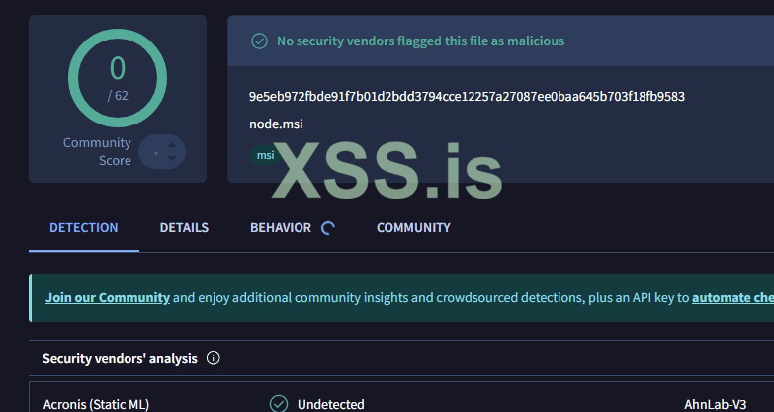This screenshot has width=774, height=412.
Task: Upvote the Community Score with the up arrow
Action: 172,144
